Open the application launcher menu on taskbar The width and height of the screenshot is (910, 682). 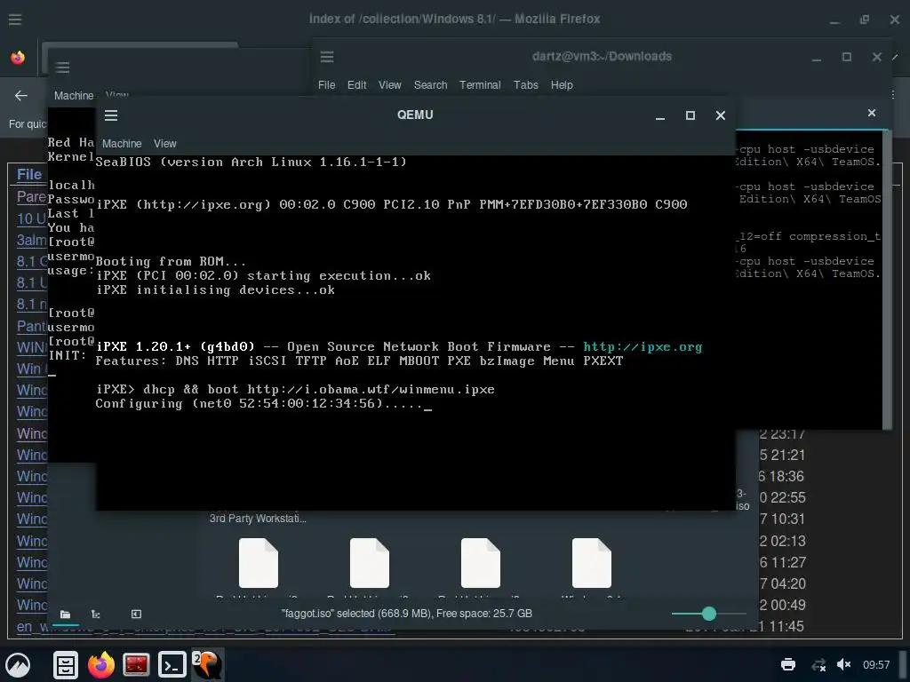[18, 664]
